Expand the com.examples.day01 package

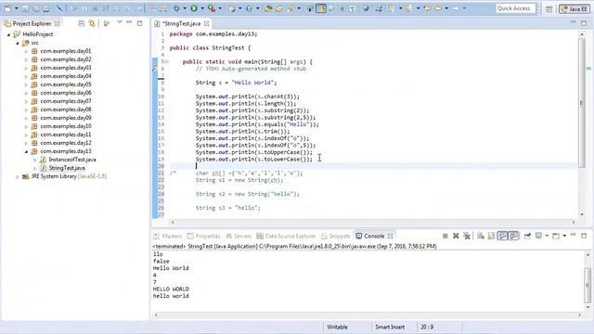pyautogui.click(x=26, y=51)
